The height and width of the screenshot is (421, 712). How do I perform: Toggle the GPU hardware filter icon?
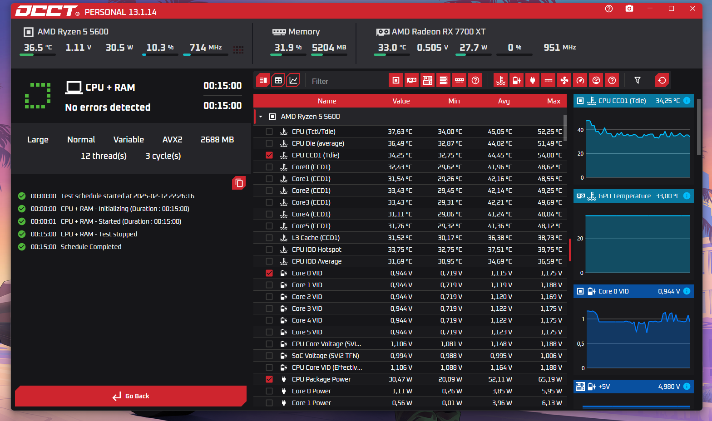point(412,80)
